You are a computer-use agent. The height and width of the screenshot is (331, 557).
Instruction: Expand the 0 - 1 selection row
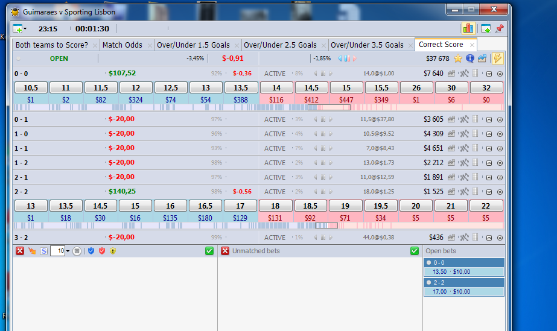click(489, 119)
